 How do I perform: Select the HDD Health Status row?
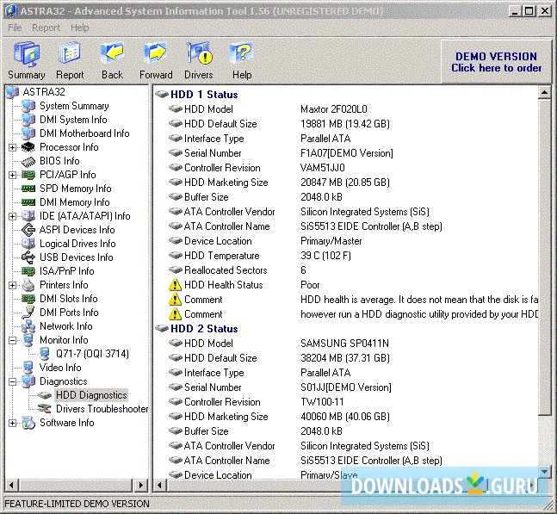(x=223, y=285)
